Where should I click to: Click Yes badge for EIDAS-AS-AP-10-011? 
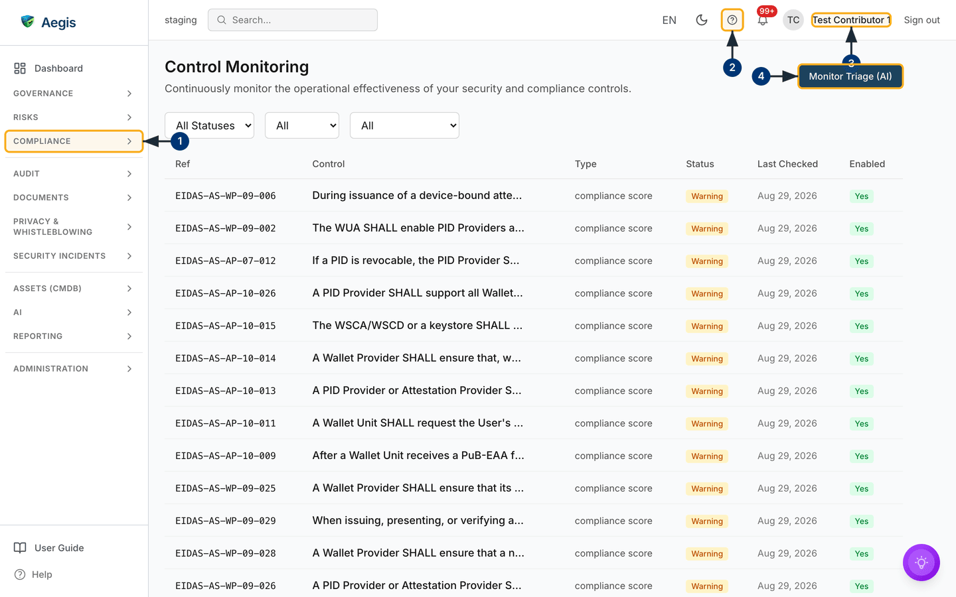point(862,424)
